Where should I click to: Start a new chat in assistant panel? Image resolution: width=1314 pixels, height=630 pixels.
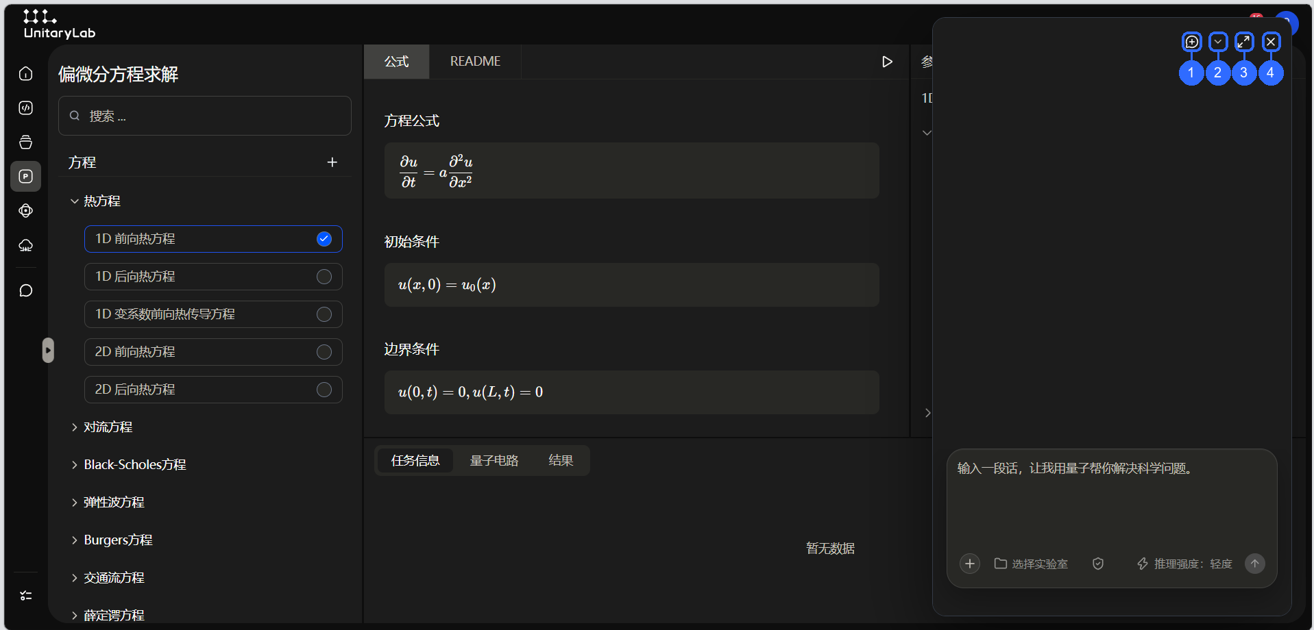tap(1192, 42)
